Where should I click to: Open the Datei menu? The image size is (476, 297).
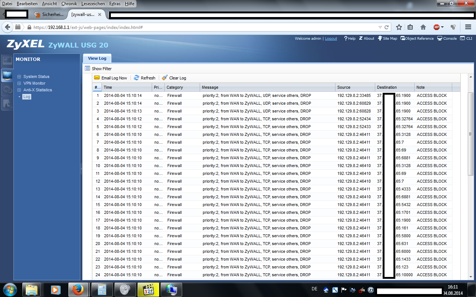tap(7, 3)
